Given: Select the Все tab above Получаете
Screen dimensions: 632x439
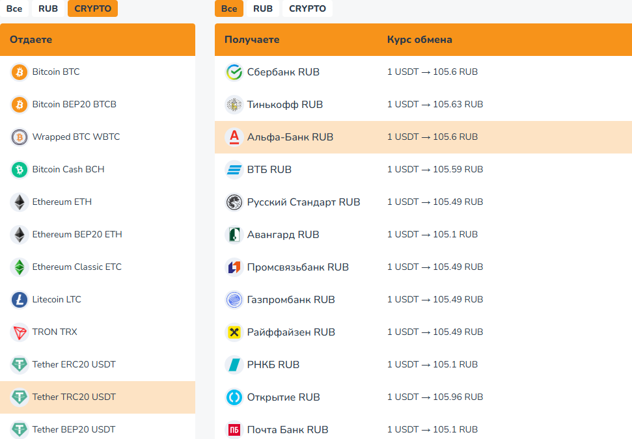Looking at the screenshot, I should [x=229, y=8].
